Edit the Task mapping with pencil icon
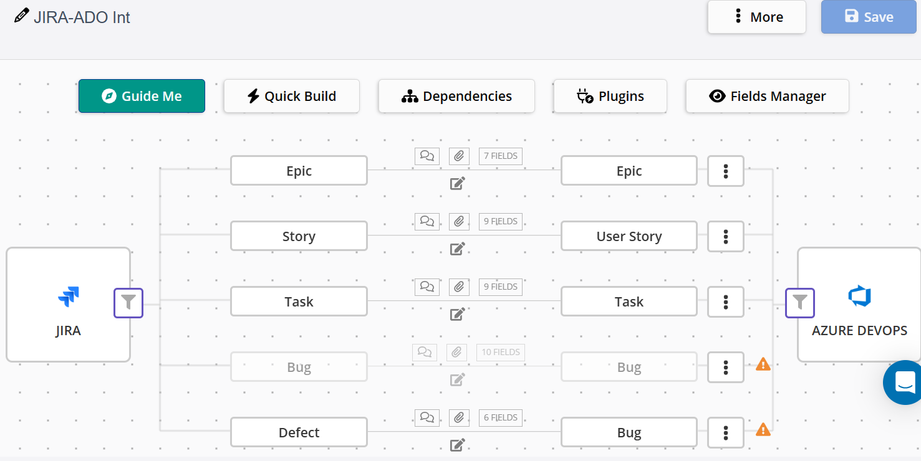 (x=458, y=314)
